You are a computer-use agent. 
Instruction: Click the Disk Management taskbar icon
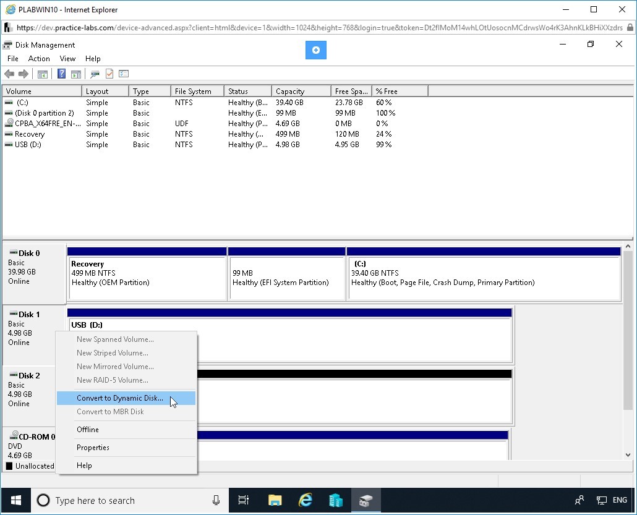pos(366,500)
